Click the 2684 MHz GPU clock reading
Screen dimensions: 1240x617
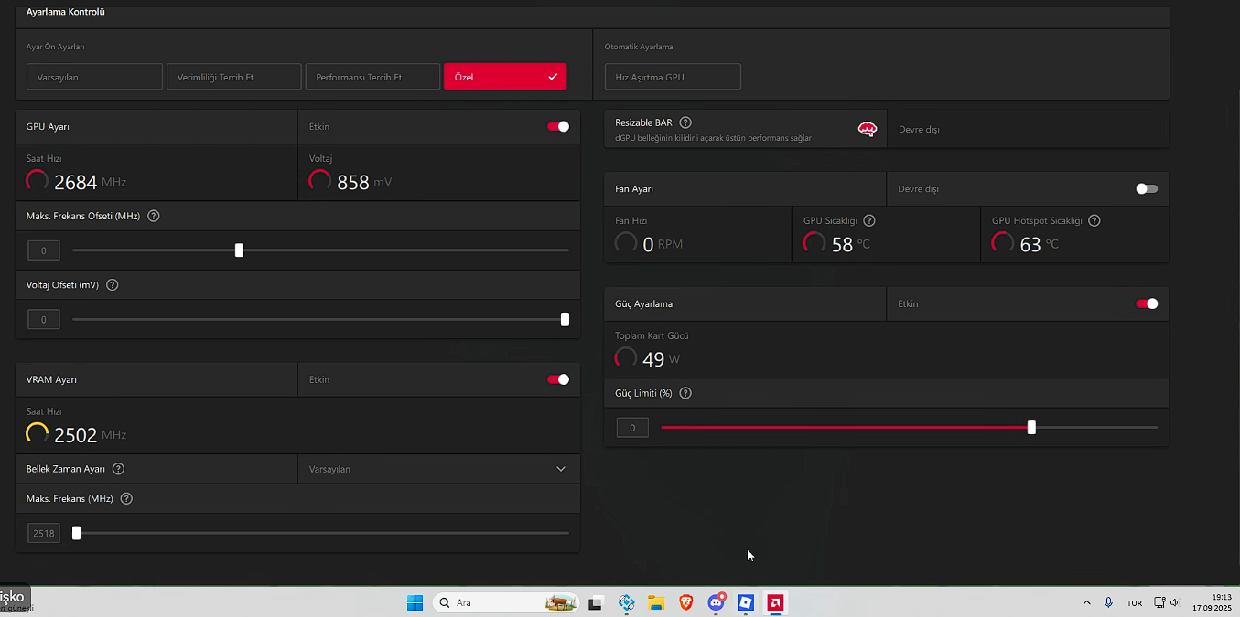pyautogui.click(x=90, y=182)
